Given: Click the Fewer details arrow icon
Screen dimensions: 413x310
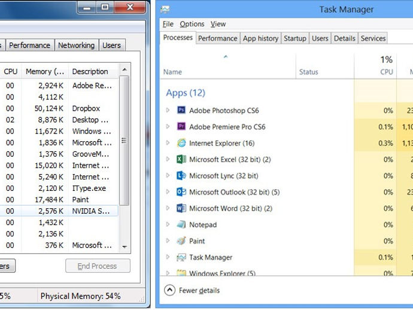Looking at the screenshot, I should [x=169, y=290].
